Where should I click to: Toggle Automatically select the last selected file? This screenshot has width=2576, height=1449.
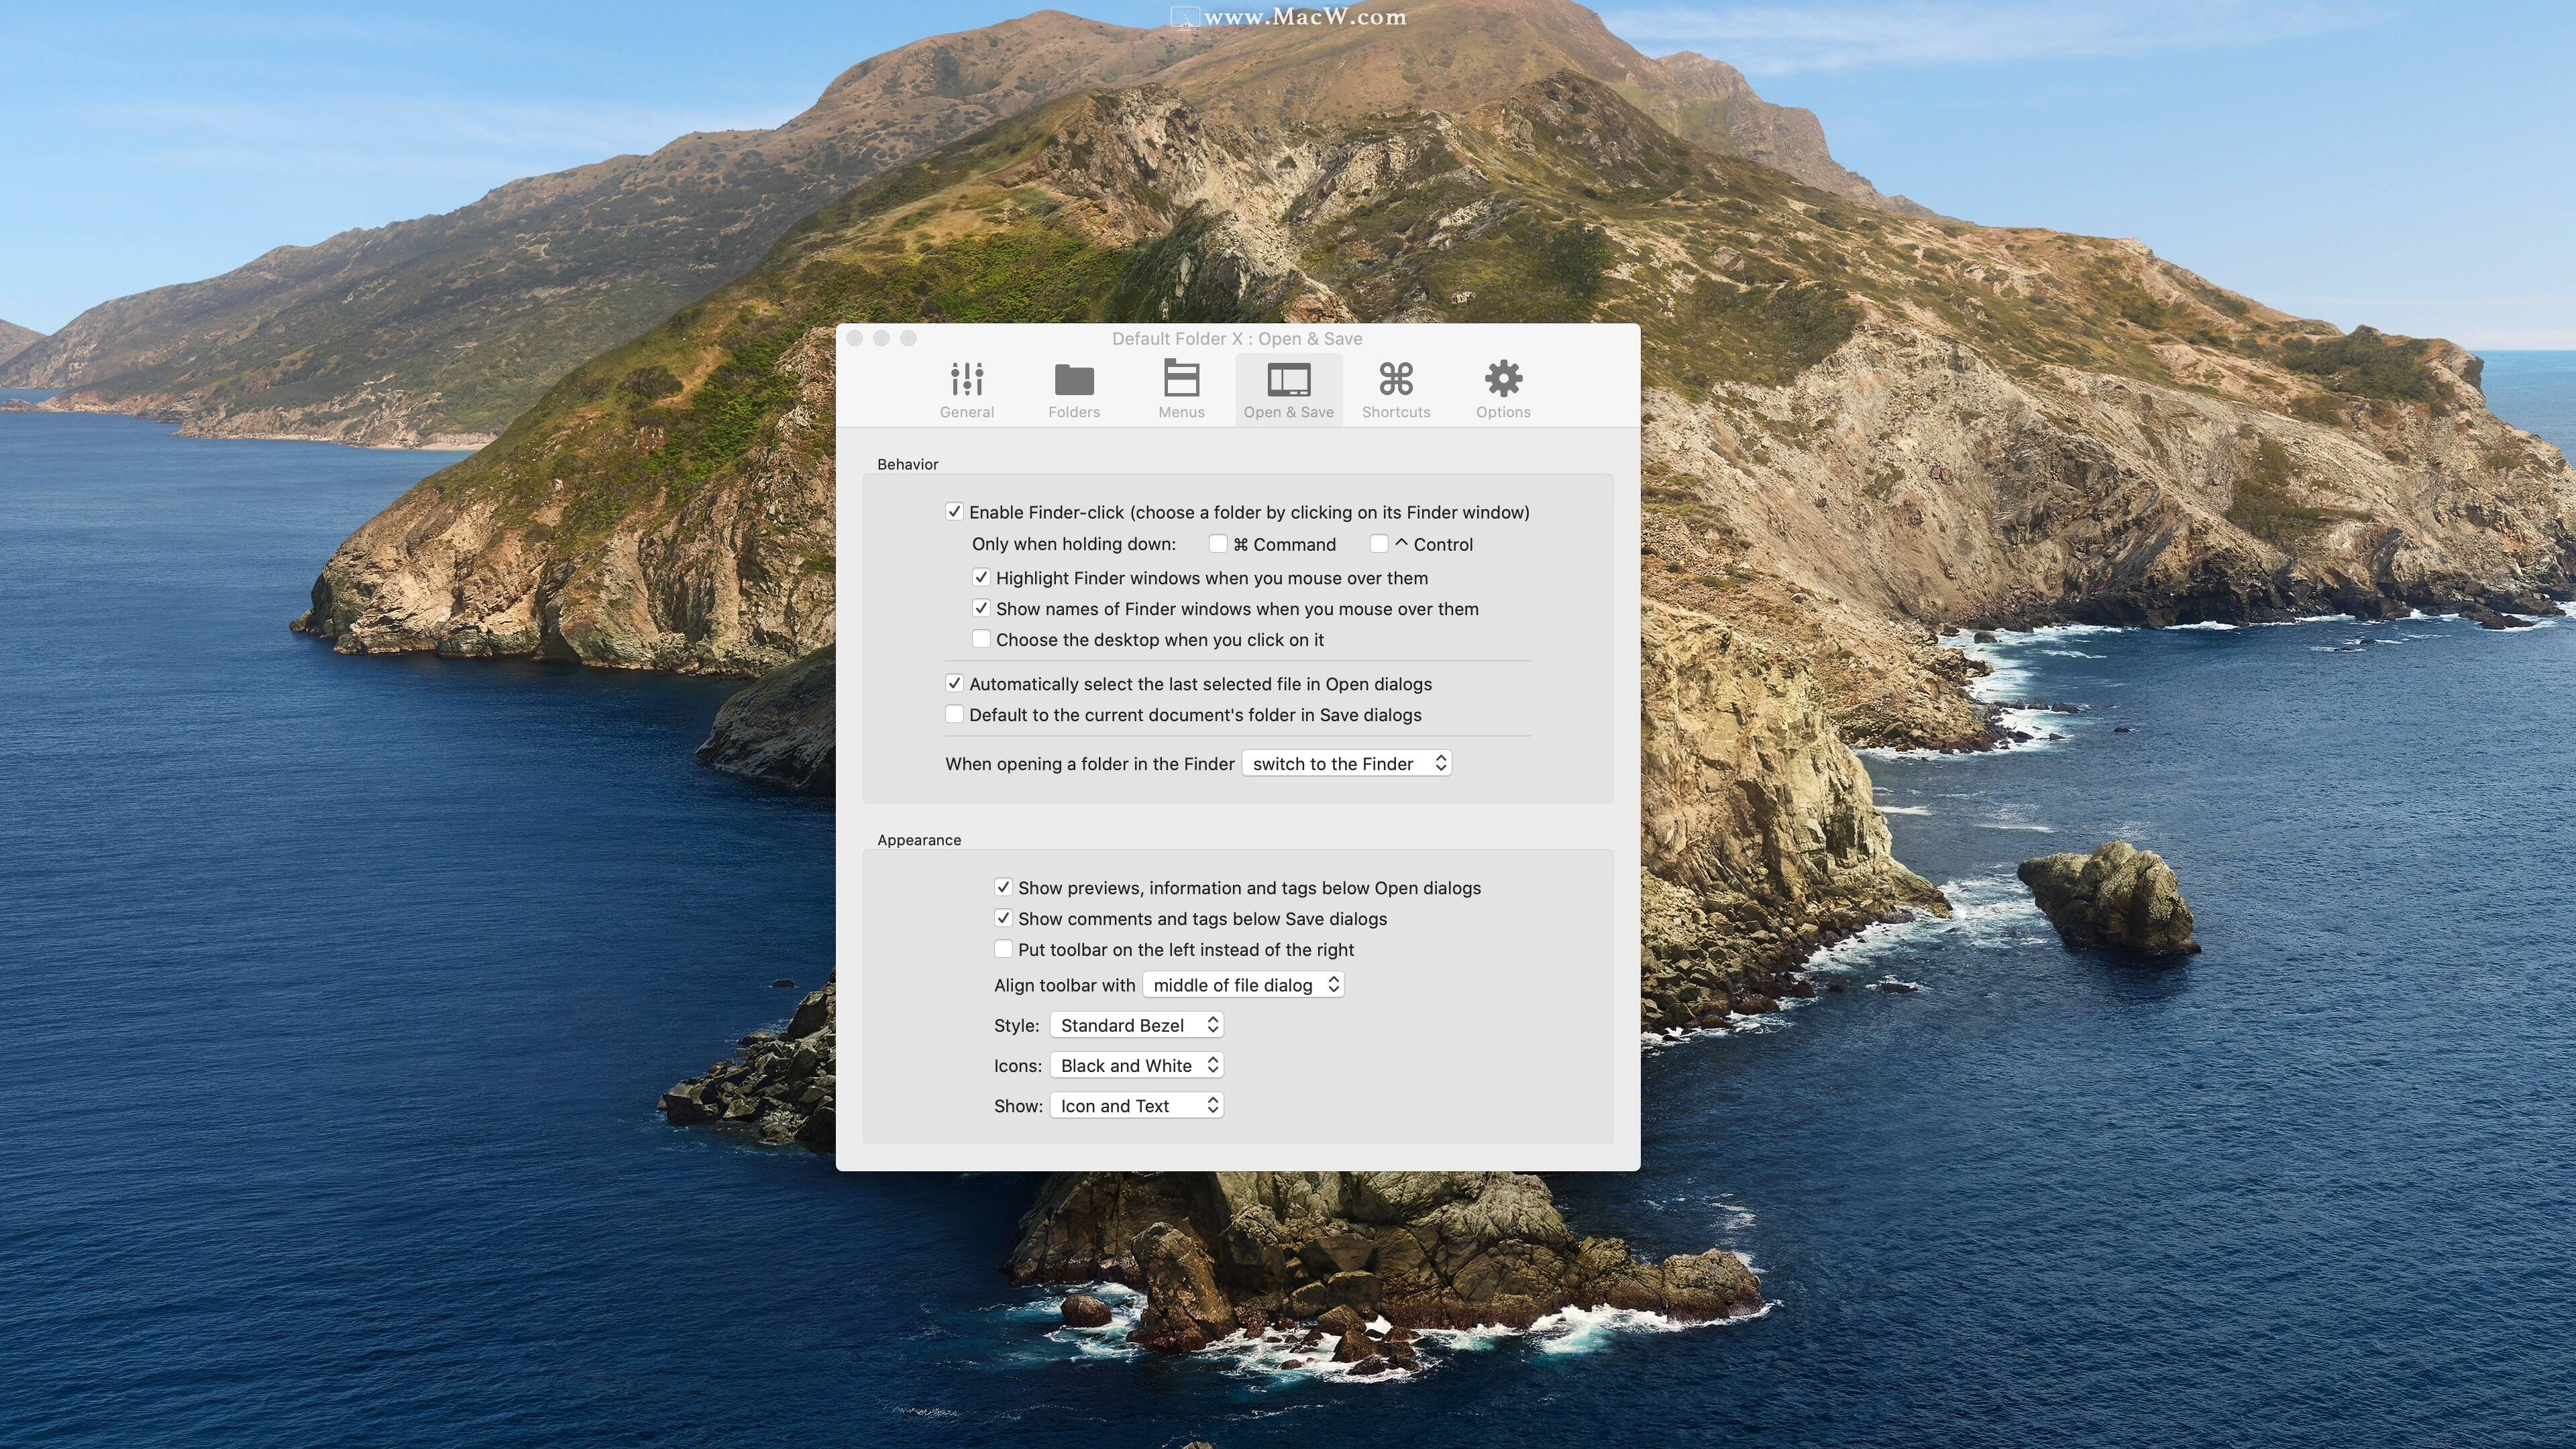coord(954,684)
